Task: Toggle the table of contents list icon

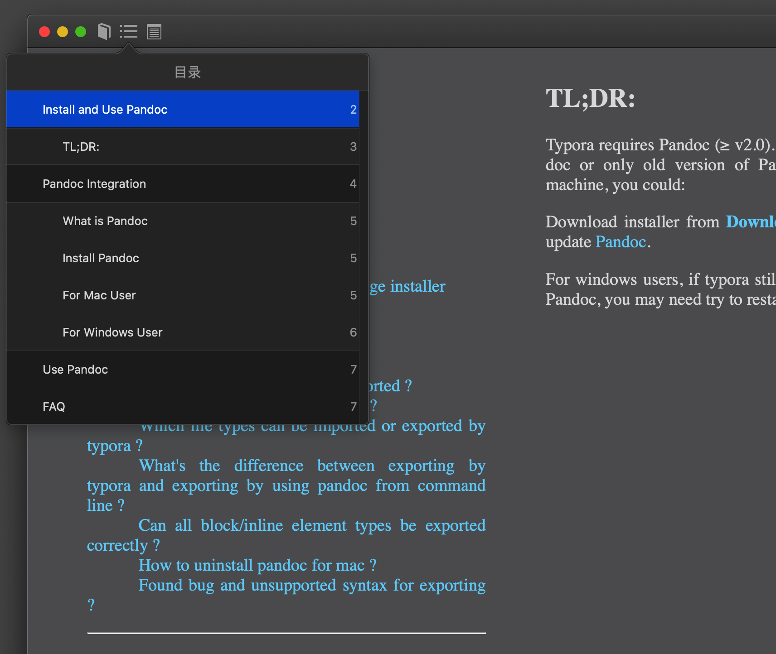Action: coord(129,32)
